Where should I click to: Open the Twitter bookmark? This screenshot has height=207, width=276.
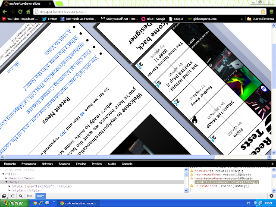50,19
